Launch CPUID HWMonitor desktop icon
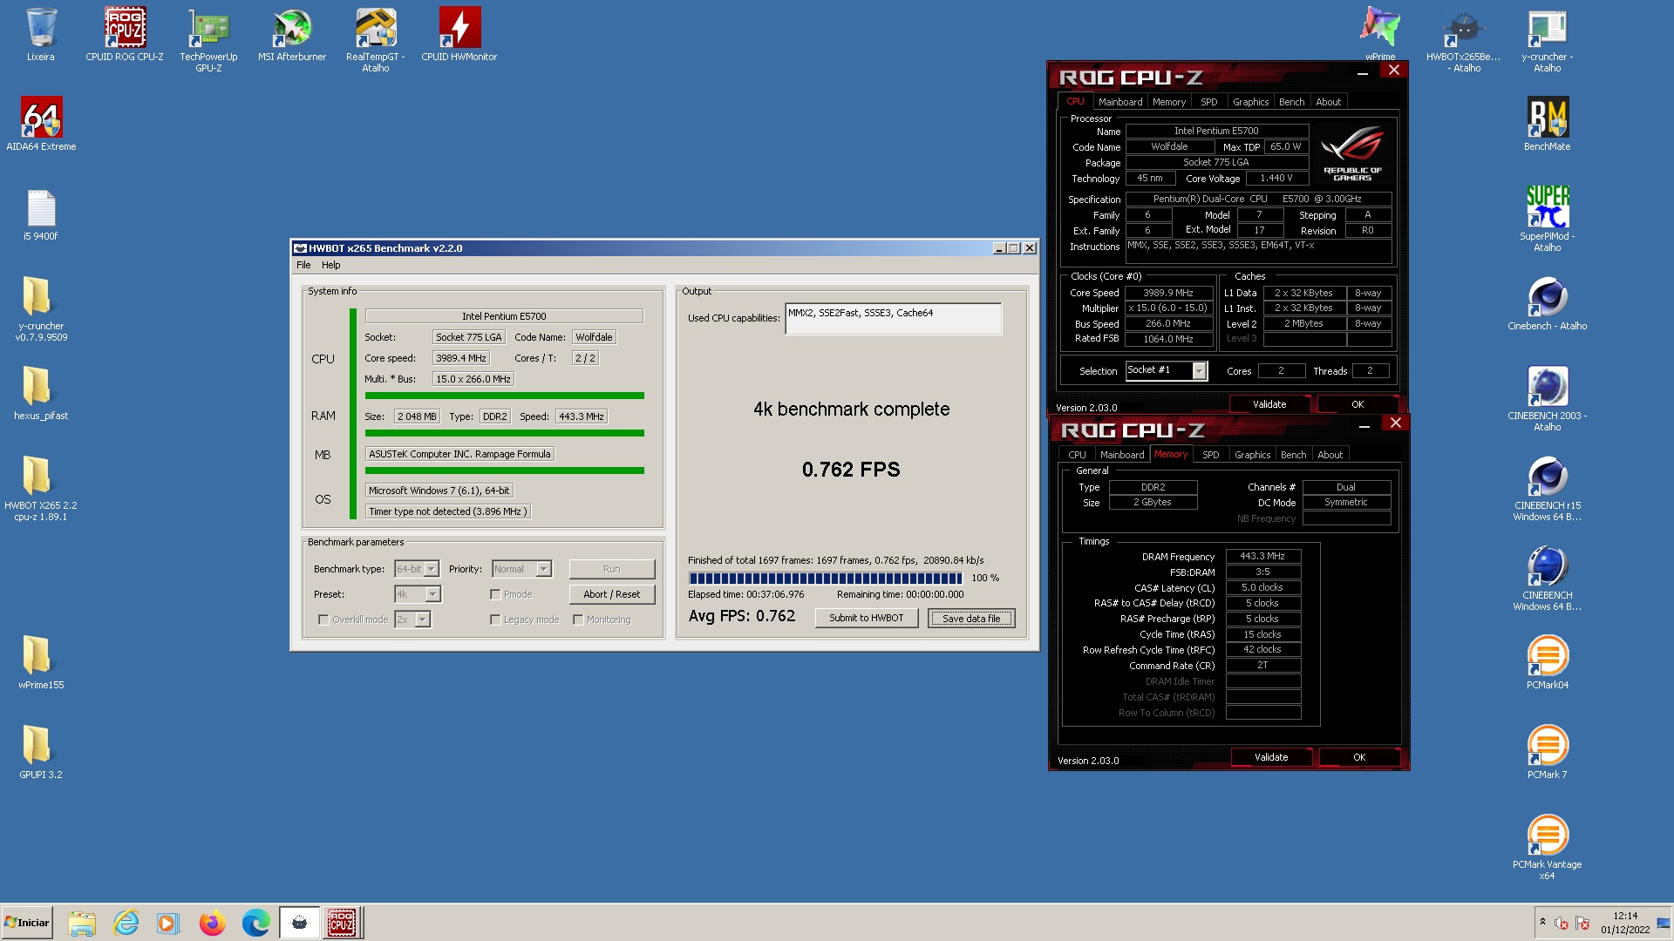The image size is (1674, 941). 459,35
